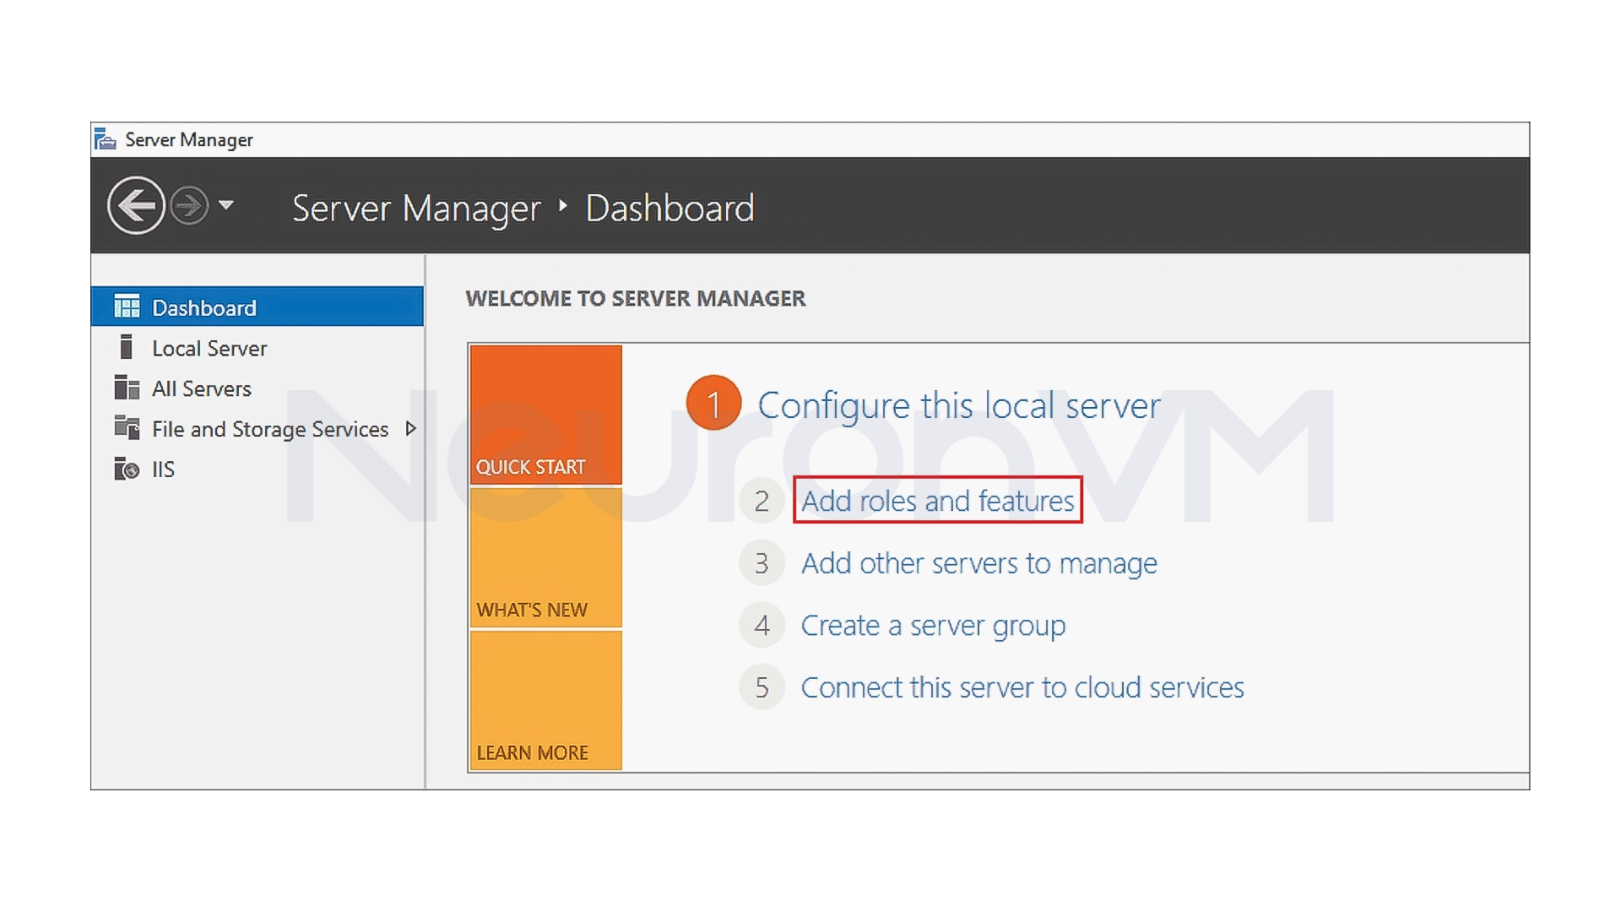This screenshot has height=912, width=1621.
Task: Open Add roles and features
Action: (937, 500)
